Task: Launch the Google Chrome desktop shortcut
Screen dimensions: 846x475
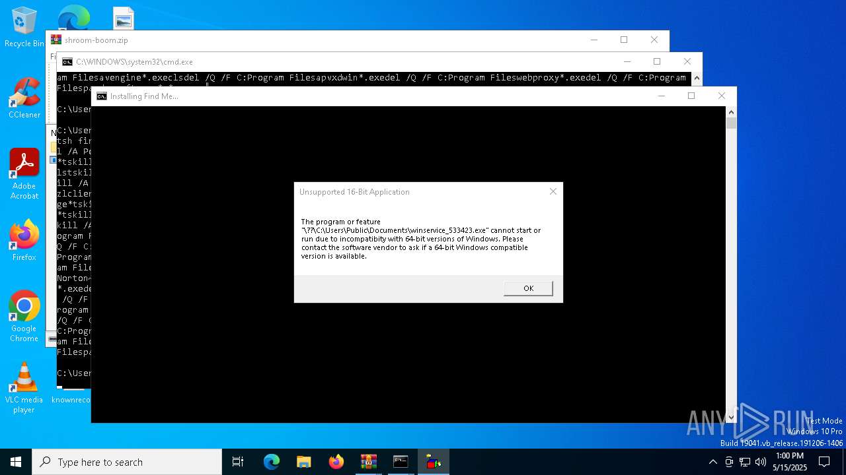Action: tap(24, 317)
